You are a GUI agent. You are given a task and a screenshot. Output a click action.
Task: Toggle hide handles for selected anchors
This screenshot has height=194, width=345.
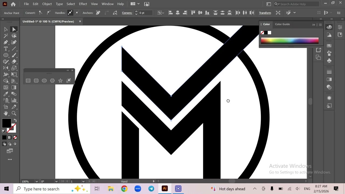pos(77,13)
